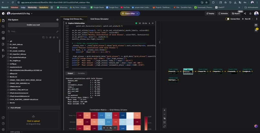
Task: Click the help question icon at sidebar bottom
Action: pos(3,124)
